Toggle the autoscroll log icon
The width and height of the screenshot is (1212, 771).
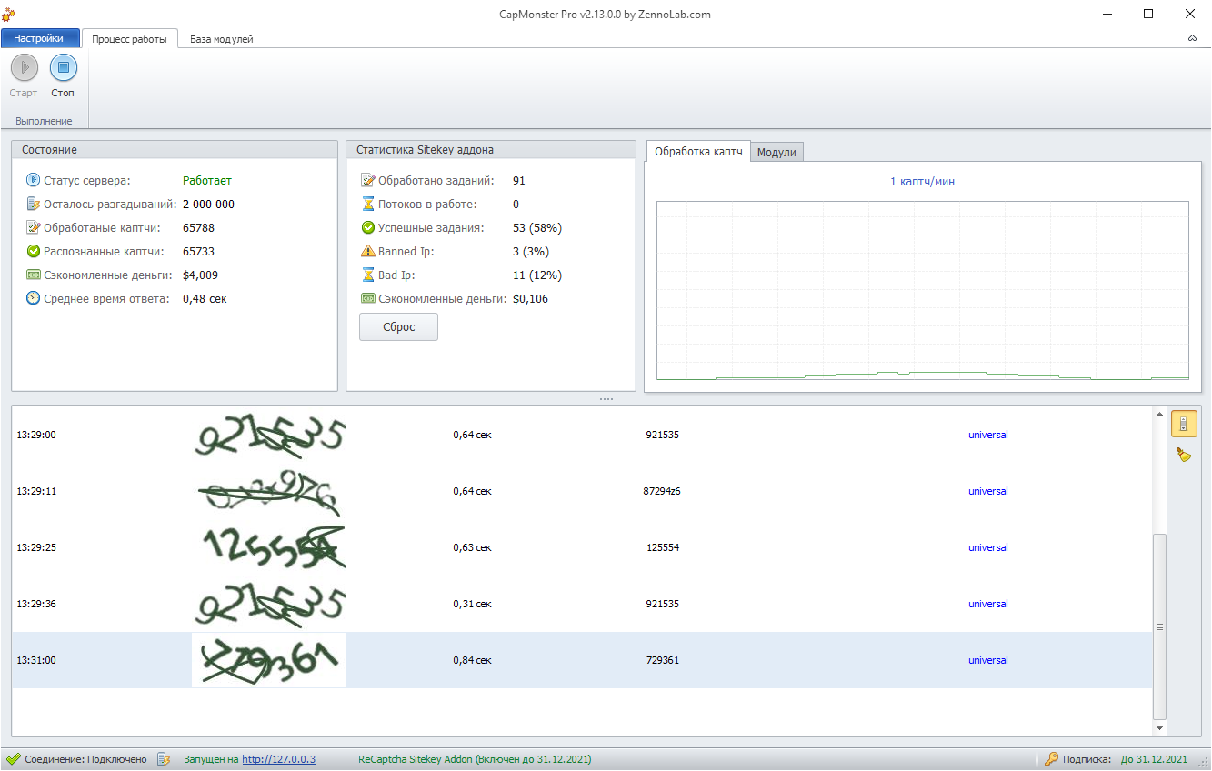[x=1183, y=424]
